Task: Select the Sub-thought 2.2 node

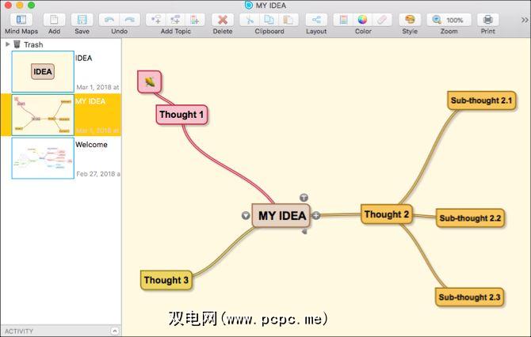Action: click(x=470, y=218)
